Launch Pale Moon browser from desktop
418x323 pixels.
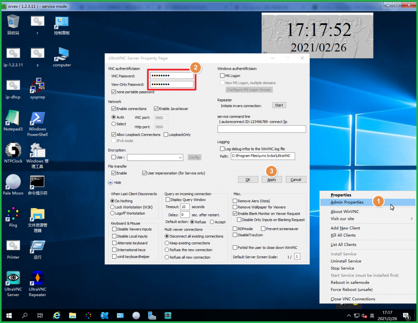pos(13,182)
